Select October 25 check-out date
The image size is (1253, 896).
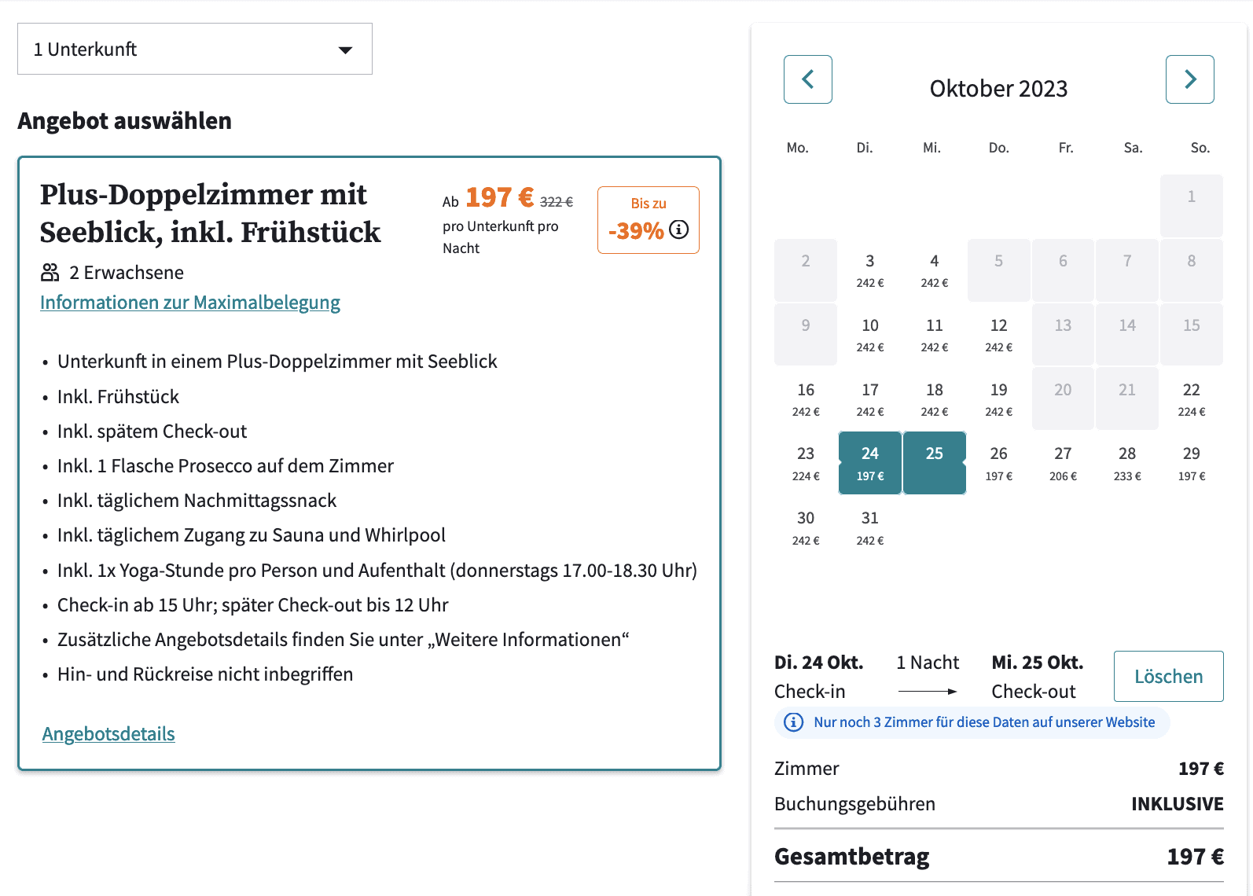(x=934, y=462)
